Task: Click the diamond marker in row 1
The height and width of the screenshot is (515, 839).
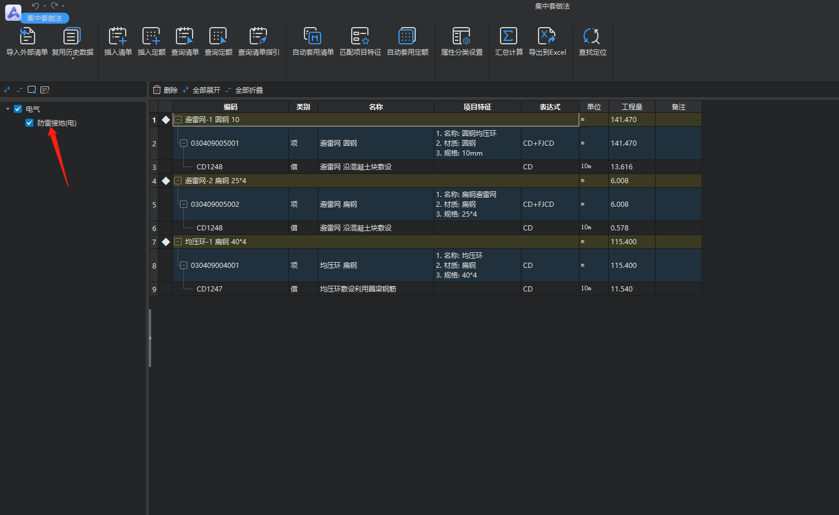Action: pyautogui.click(x=165, y=120)
